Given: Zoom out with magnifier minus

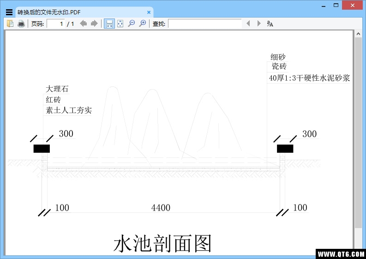Looking at the screenshot, I should [x=132, y=24].
